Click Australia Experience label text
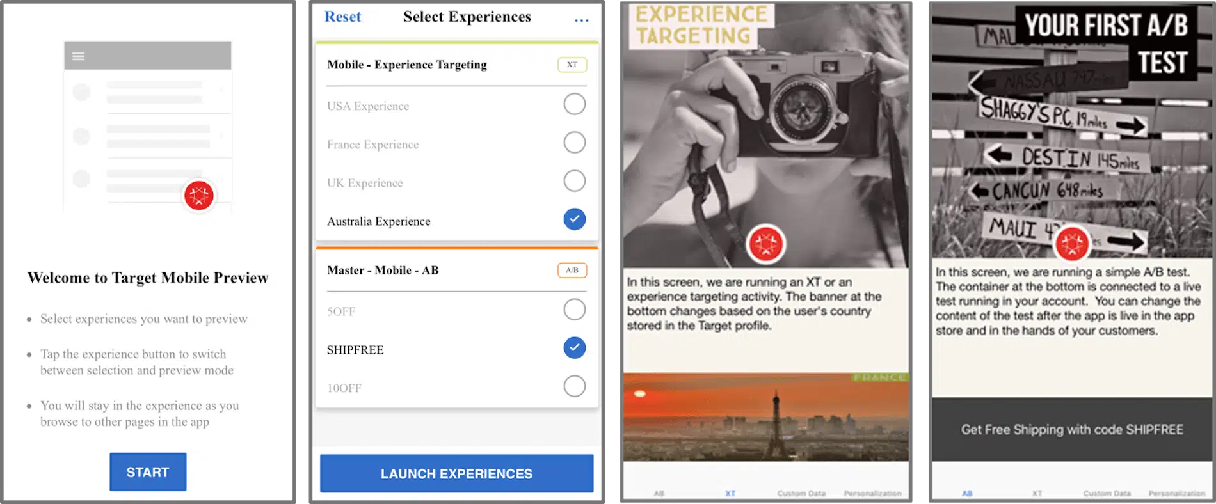This screenshot has height=504, width=1216. coord(379,221)
